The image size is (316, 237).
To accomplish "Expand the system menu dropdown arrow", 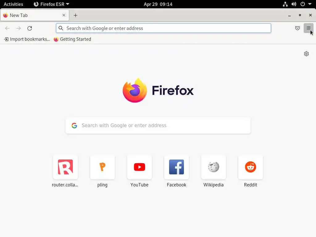I will point(310,4).
